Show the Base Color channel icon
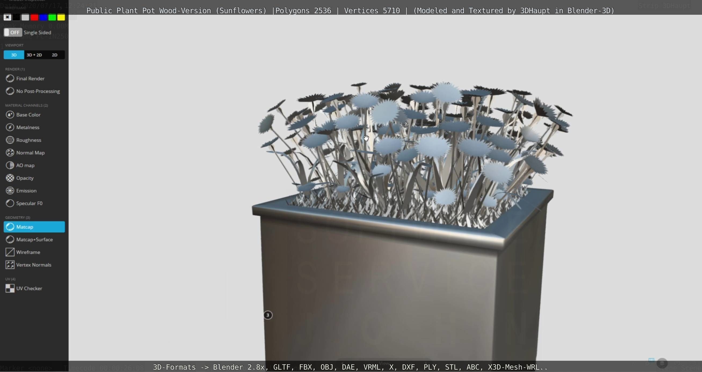702x372 pixels. point(10,114)
